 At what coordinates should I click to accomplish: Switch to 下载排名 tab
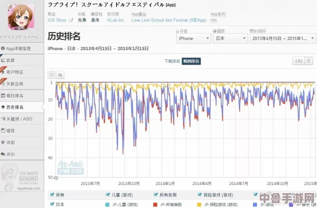(x=172, y=61)
